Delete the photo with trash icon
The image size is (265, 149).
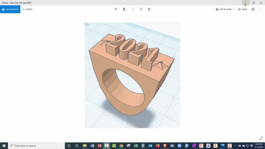click(x=124, y=9)
